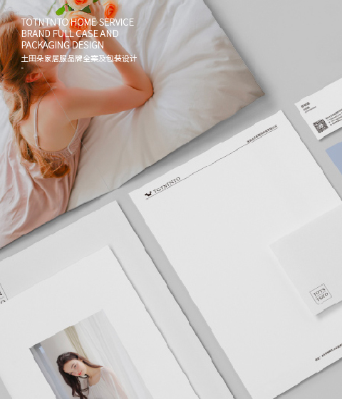The height and width of the screenshot is (399, 342).
Task: Click the TOTNTNTO wordmark on the letterhead
Action: click(167, 185)
